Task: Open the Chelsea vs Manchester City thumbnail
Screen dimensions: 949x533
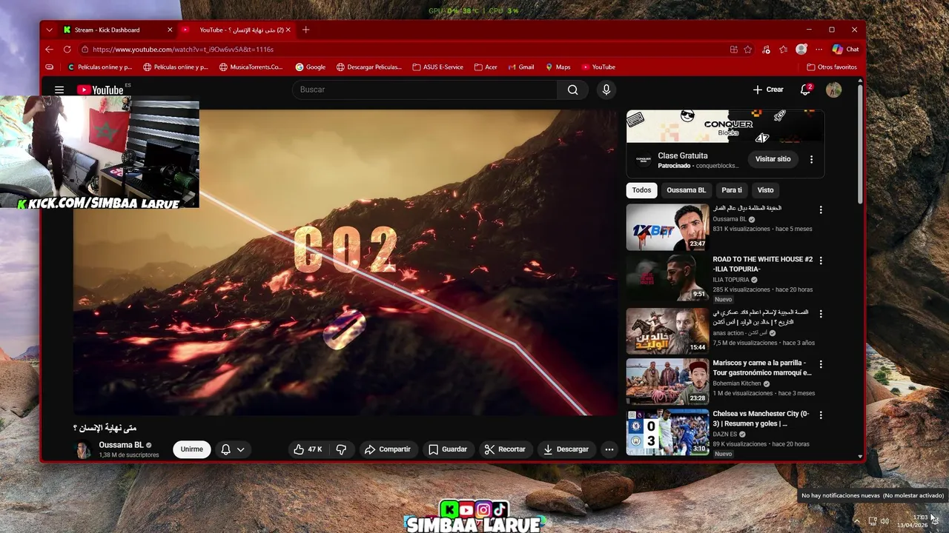Action: coord(667,432)
